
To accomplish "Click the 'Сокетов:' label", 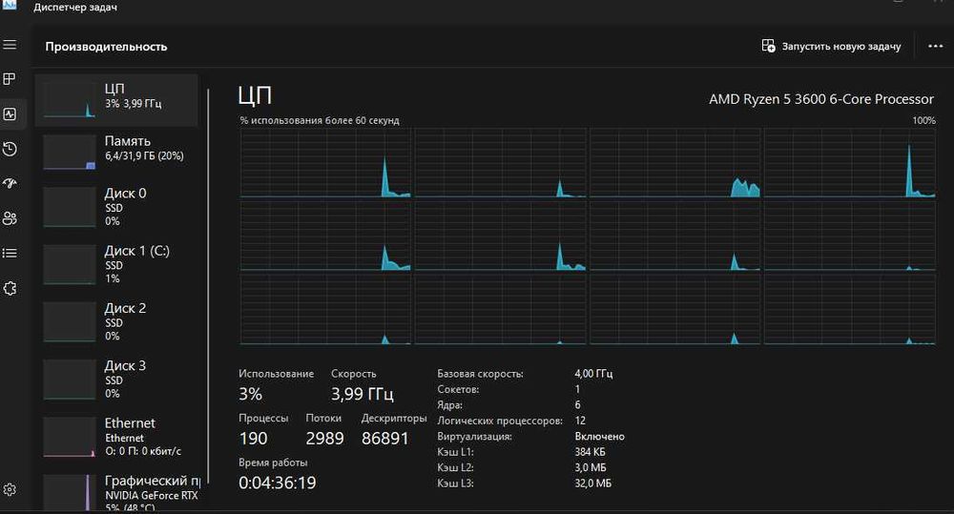I will point(458,389).
